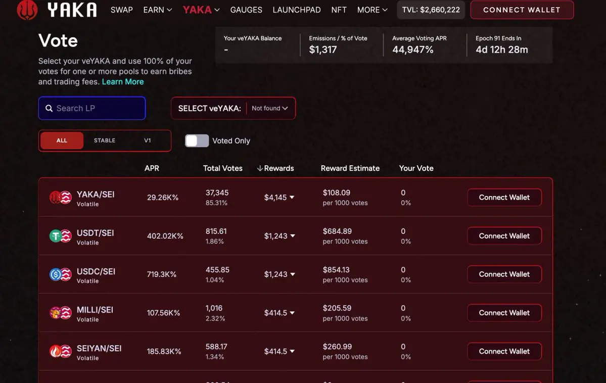Click the YAKA wordmark in the header
The width and height of the screenshot is (606, 383).
pyautogui.click(x=72, y=10)
